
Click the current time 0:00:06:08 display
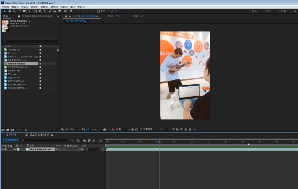point(11,139)
